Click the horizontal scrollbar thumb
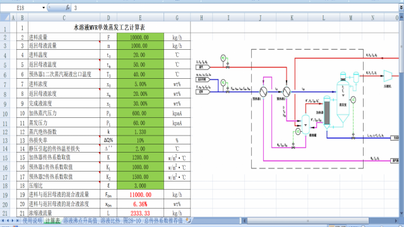The height and width of the screenshot is (227, 404). tap(307, 221)
